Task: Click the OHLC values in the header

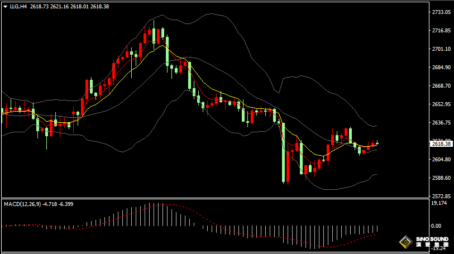Action: pos(69,6)
